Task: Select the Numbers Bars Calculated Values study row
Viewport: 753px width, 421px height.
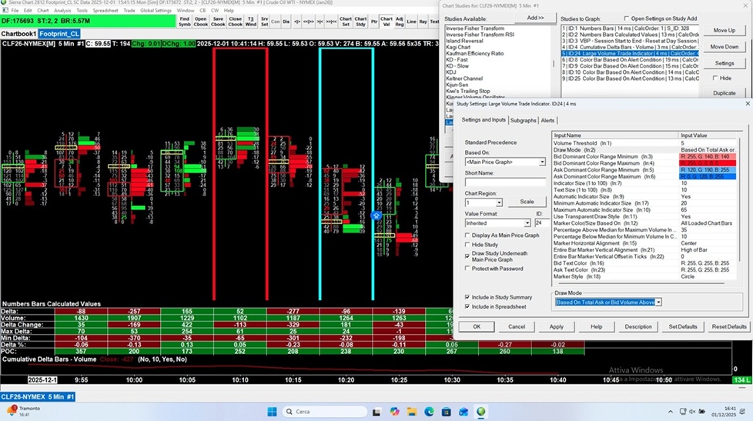Action: pos(631,35)
